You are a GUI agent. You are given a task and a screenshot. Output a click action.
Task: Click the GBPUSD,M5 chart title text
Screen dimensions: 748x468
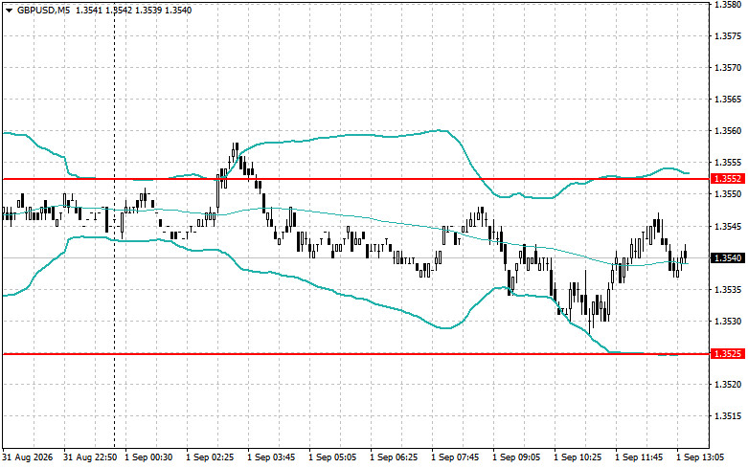[43, 10]
